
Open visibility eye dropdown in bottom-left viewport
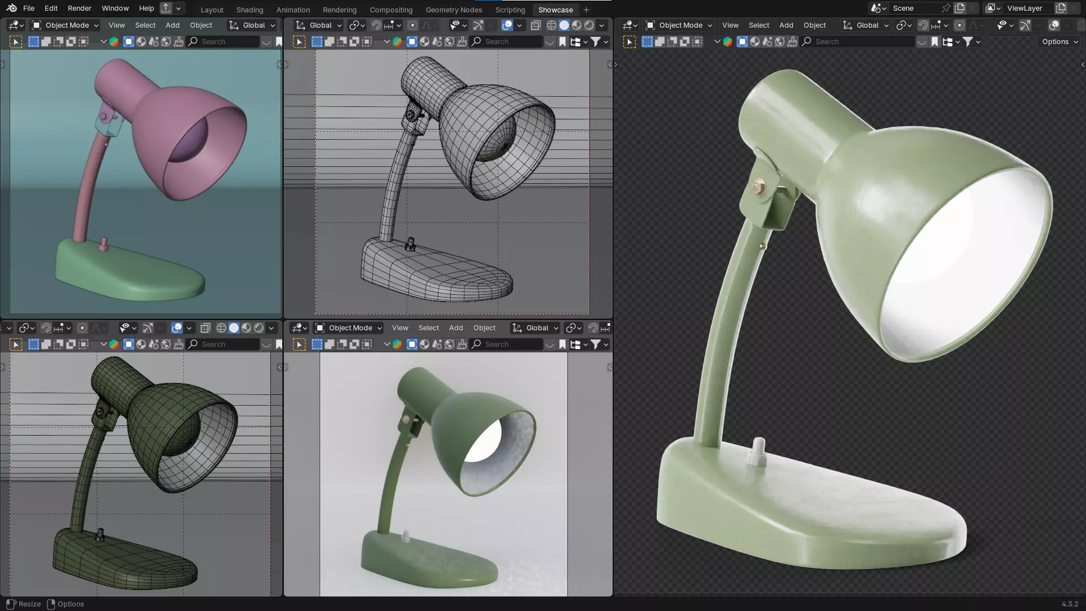(128, 328)
